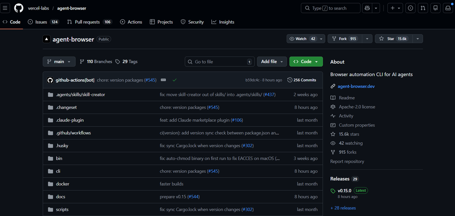Screen dimensions: 455x216
Task: Switch to the Security tab
Action: (x=192, y=22)
